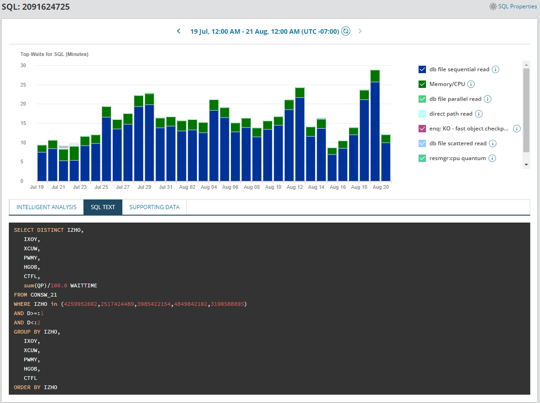Show info for db file sequential read
Screen dimensions: 540x403
tap(496, 69)
